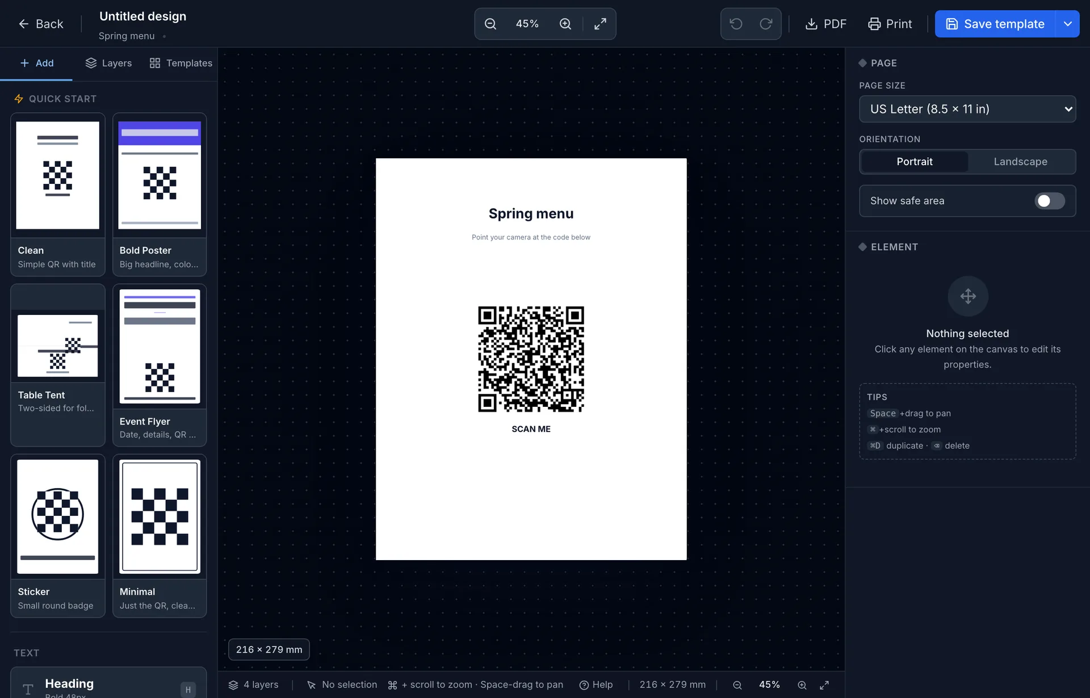Click the Heading text T icon

coord(28,689)
